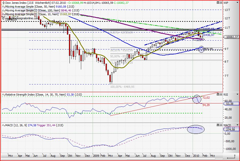Open settings for Moving Average Simple (50)

(3, 7)
